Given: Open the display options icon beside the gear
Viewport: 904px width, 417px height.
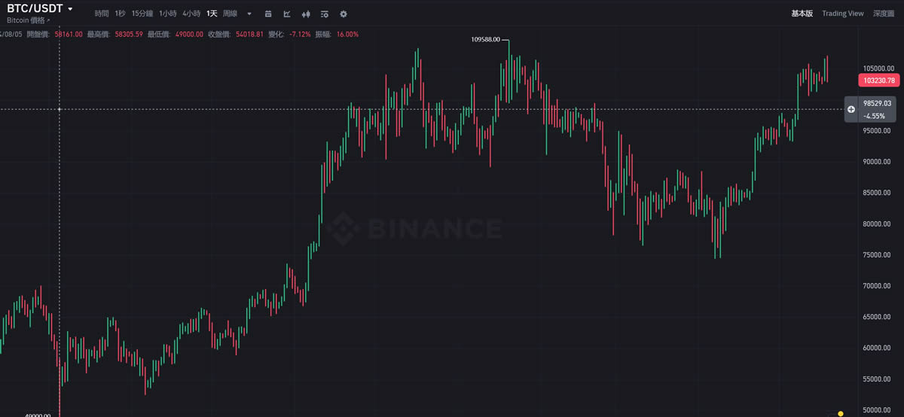Looking at the screenshot, I should (x=325, y=14).
